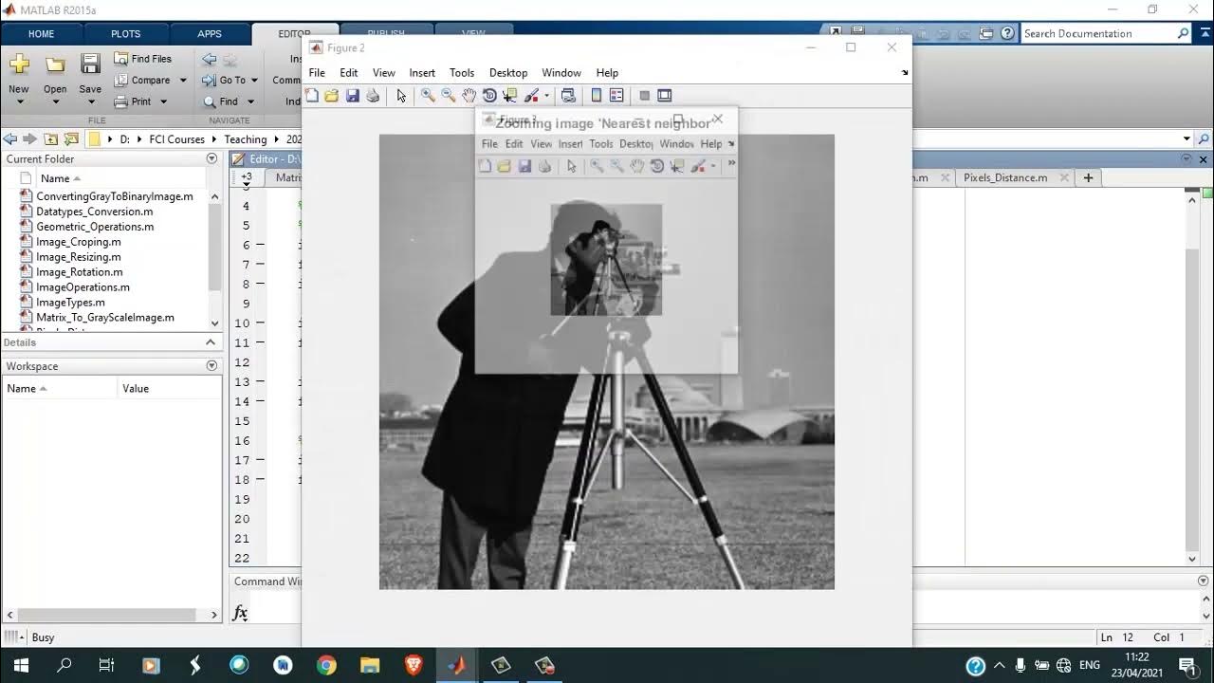
Task: Open Window menu in Figure 2
Action: (561, 73)
